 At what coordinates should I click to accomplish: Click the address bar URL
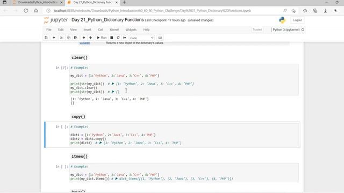pos(152,11)
